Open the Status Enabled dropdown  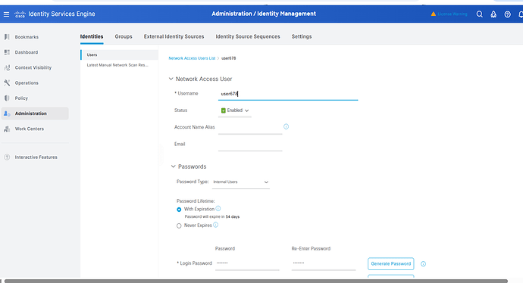(235, 110)
